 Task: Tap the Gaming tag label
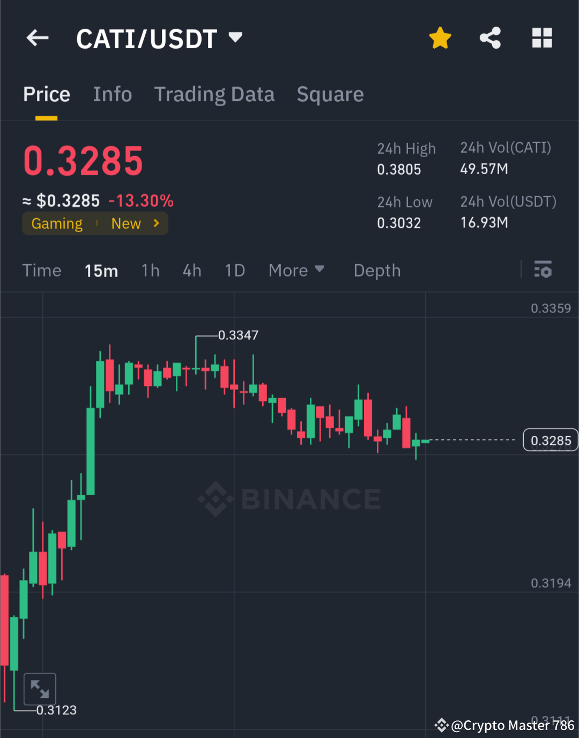pyautogui.click(x=56, y=223)
